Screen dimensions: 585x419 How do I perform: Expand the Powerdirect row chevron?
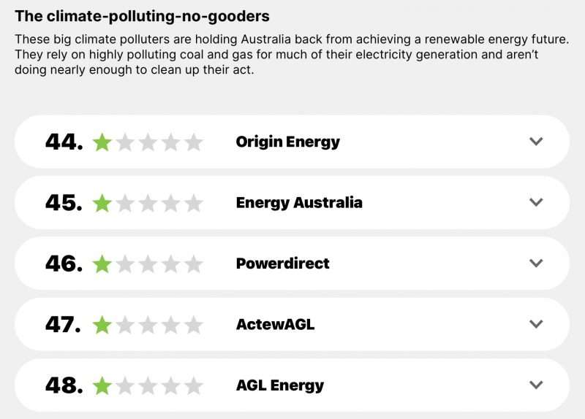[536, 264]
